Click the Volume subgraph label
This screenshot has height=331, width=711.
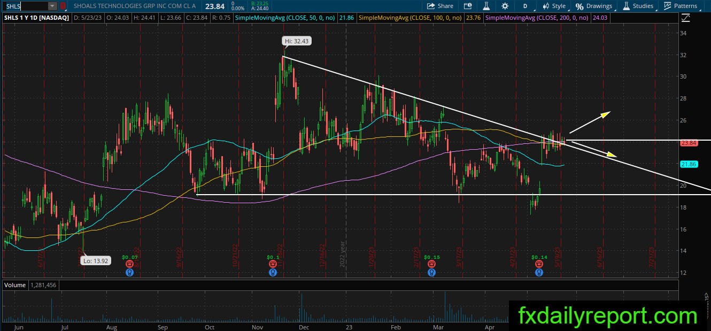[15, 285]
